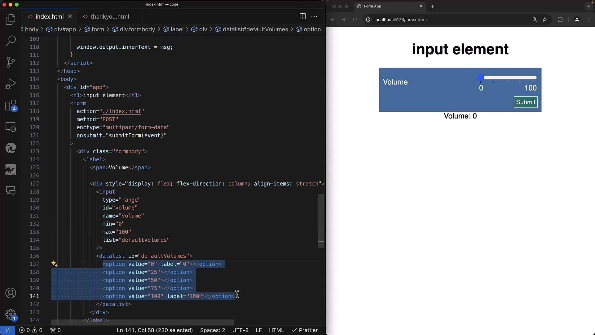
Task: Open the browser profile icon
Action: point(577,20)
